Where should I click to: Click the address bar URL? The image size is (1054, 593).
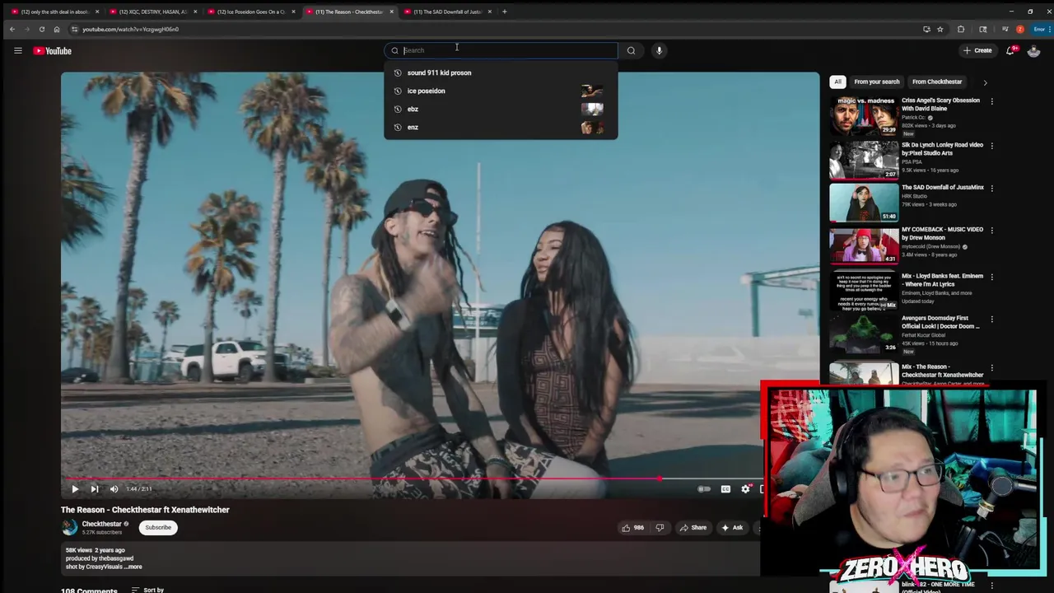130,29
